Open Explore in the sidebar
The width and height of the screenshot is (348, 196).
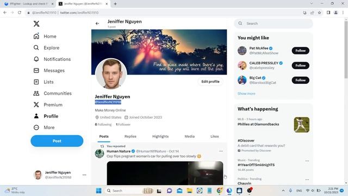pyautogui.click(x=46, y=48)
